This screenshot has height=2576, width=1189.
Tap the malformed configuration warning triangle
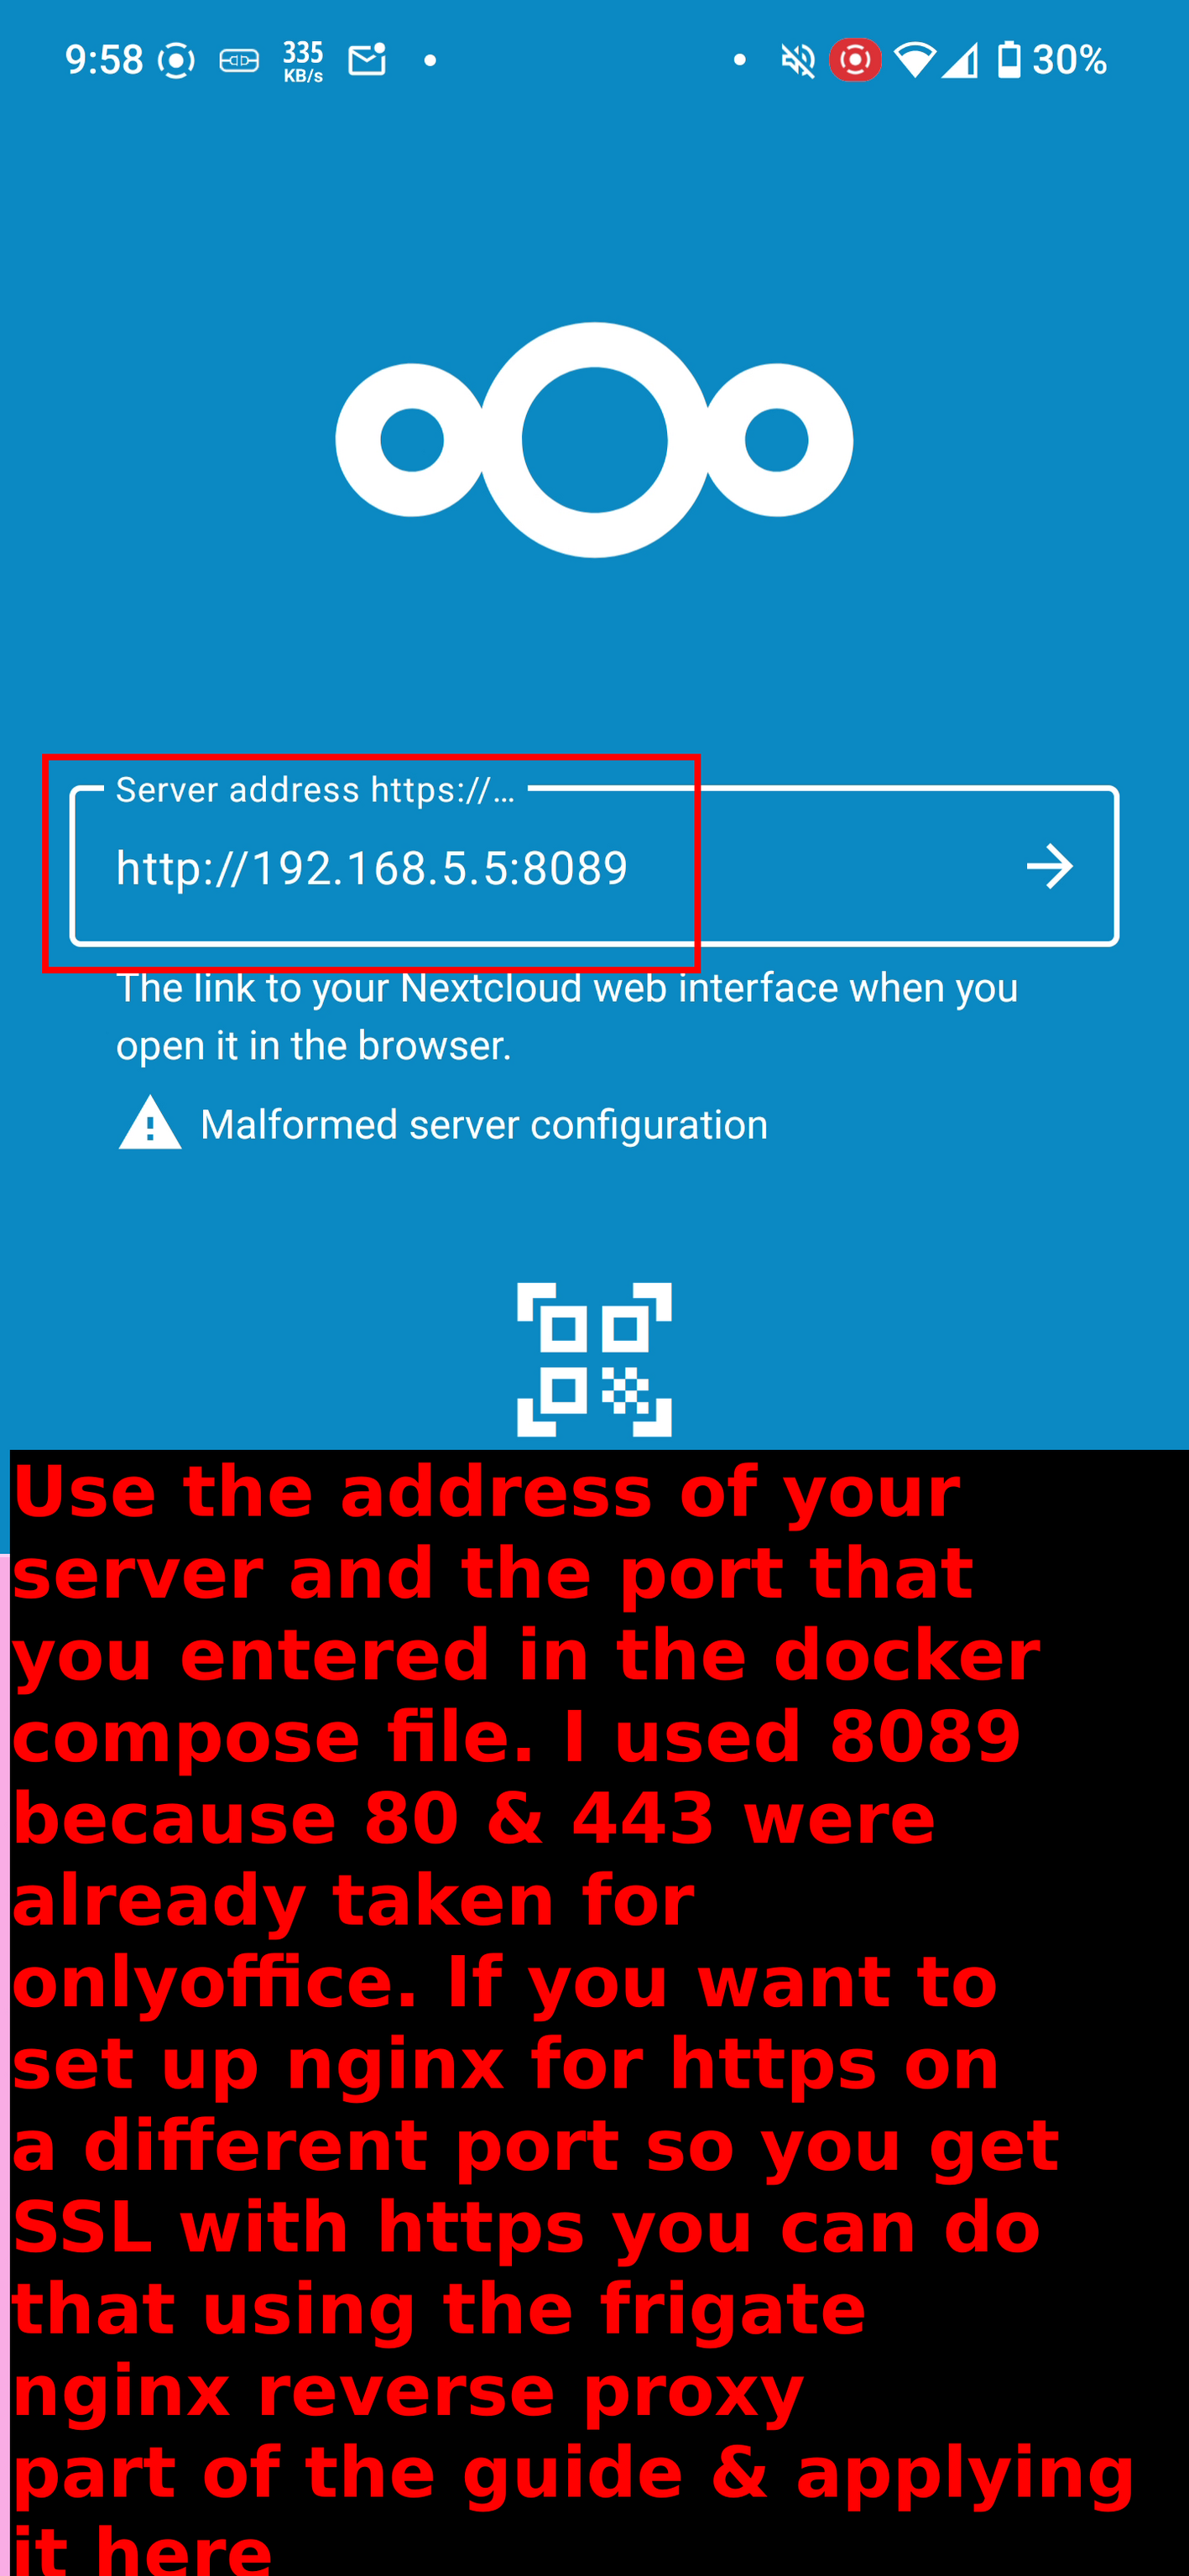[150, 1123]
